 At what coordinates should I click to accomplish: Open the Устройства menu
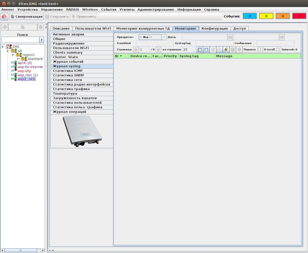(x=27, y=9)
